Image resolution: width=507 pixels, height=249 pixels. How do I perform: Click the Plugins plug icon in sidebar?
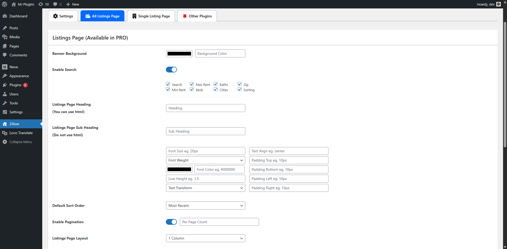[x=5, y=85]
